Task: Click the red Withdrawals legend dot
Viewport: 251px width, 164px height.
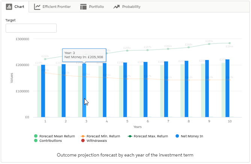Action: click(83, 141)
